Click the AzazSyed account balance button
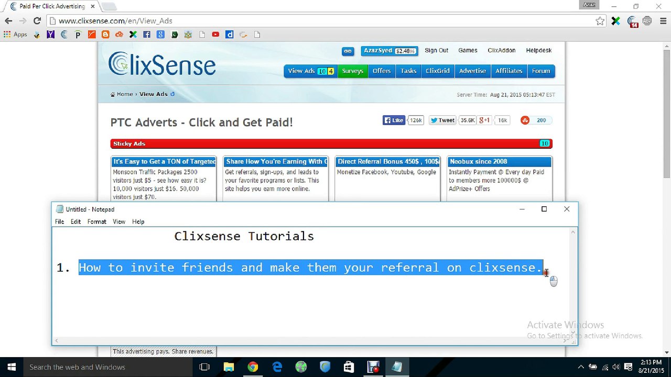The height and width of the screenshot is (377, 671). 389,51
